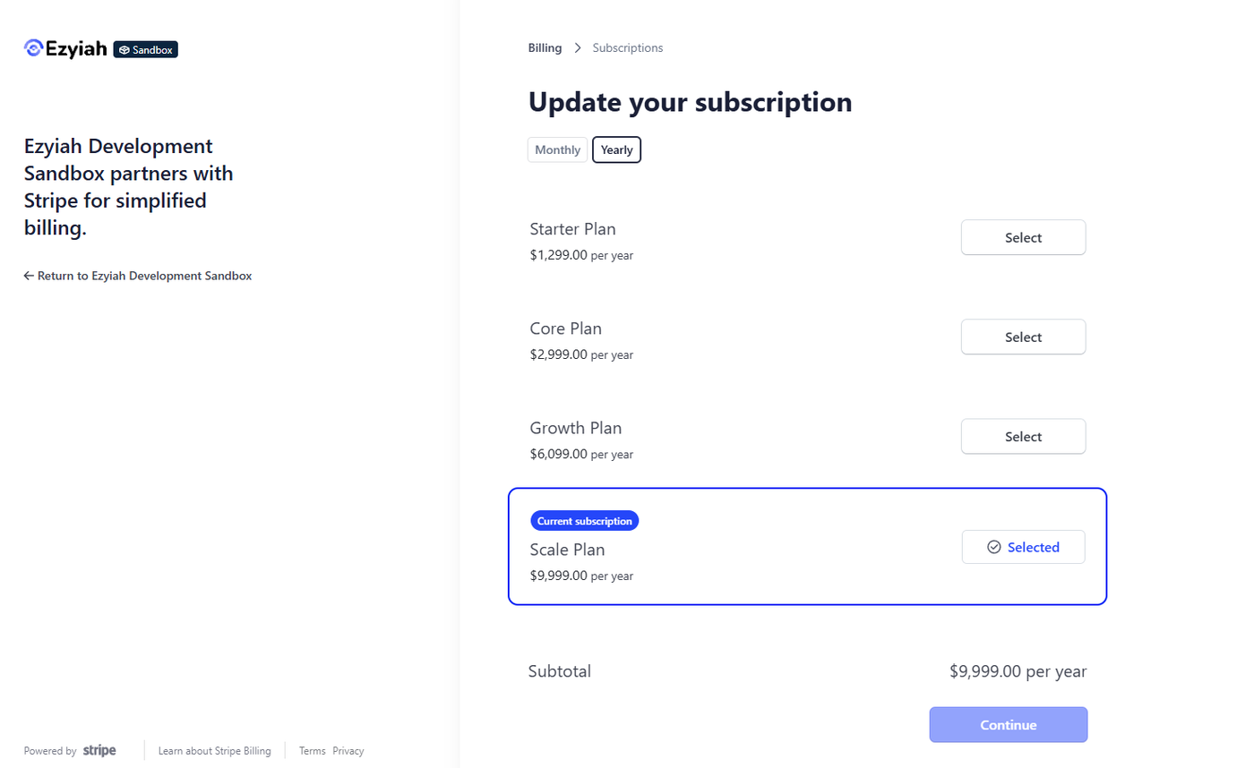Return to Ezyiah Development Sandbox
Viewport: 1254px width, 768px height.
click(x=144, y=277)
